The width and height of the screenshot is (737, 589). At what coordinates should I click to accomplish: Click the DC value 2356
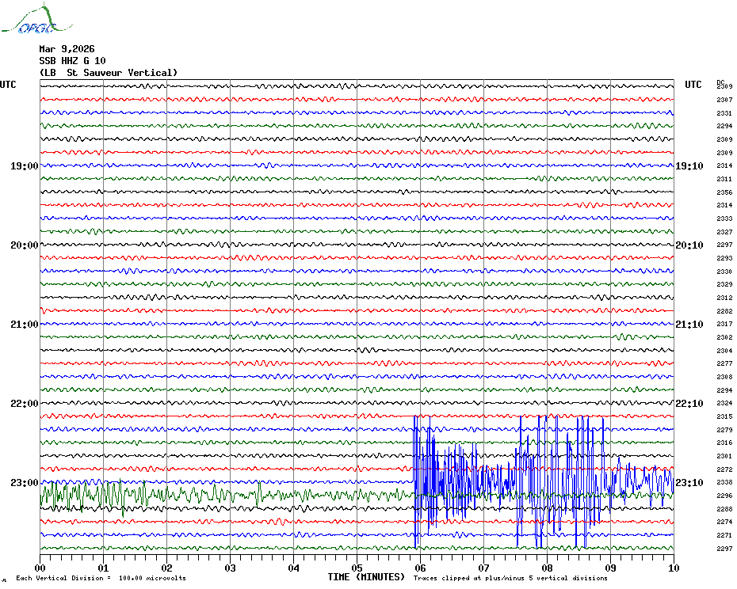pyautogui.click(x=724, y=192)
